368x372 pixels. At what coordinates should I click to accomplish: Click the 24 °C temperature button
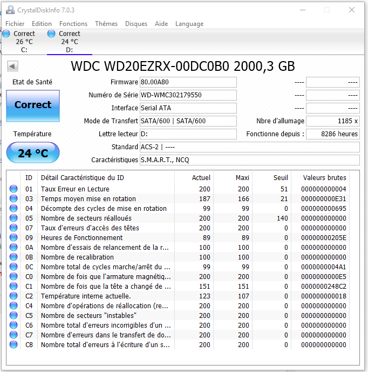tap(33, 152)
